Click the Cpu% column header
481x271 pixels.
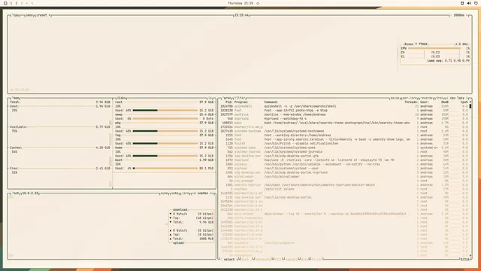click(464, 102)
